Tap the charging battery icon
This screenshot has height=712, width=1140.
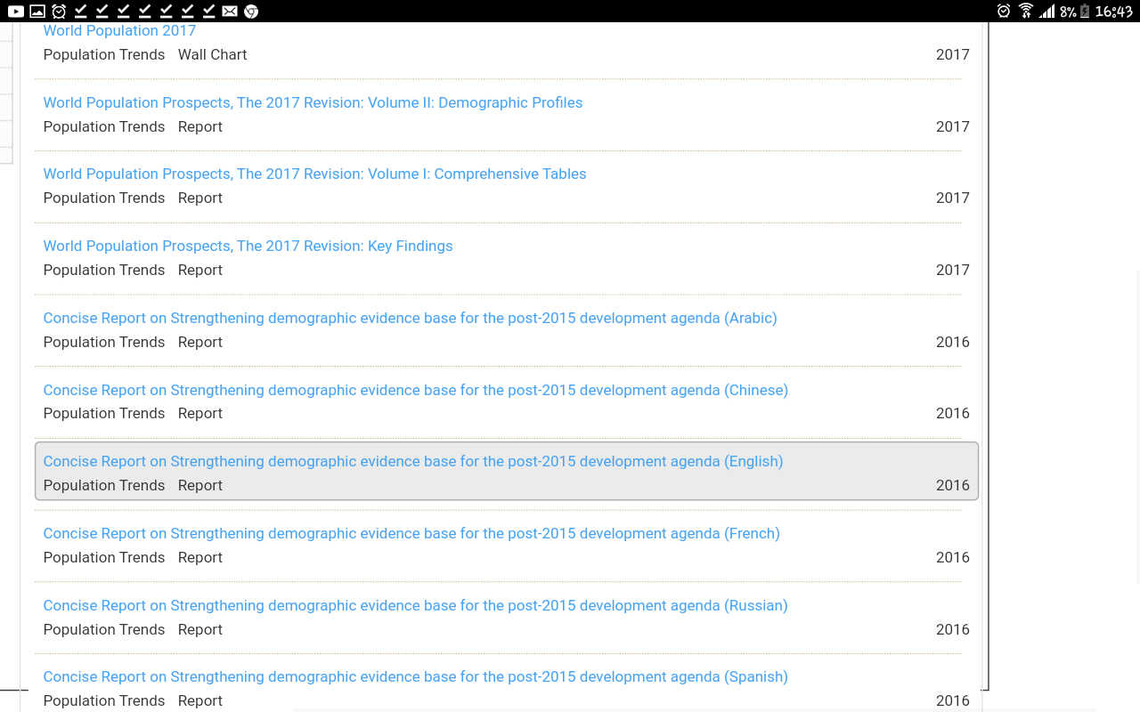(x=1085, y=12)
